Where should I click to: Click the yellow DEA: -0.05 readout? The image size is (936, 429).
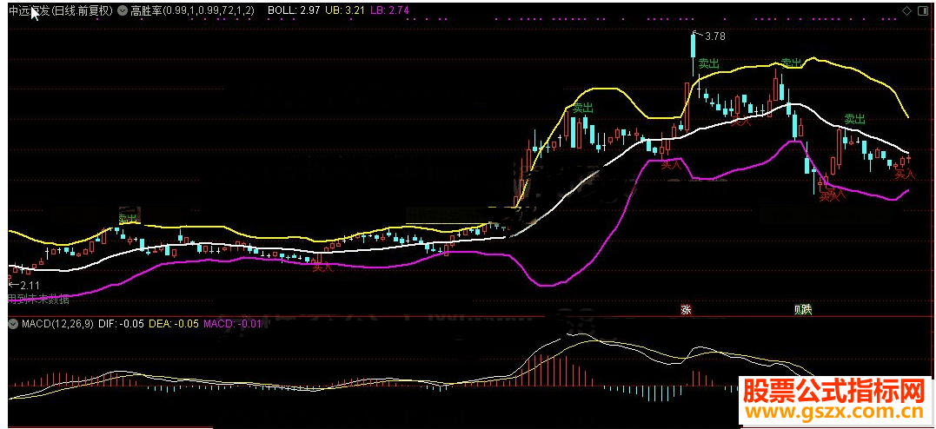(x=174, y=324)
